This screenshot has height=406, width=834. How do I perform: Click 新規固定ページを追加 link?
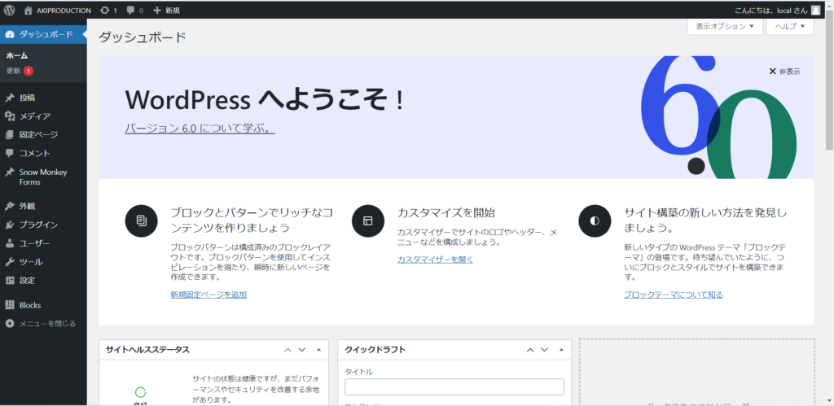point(208,295)
